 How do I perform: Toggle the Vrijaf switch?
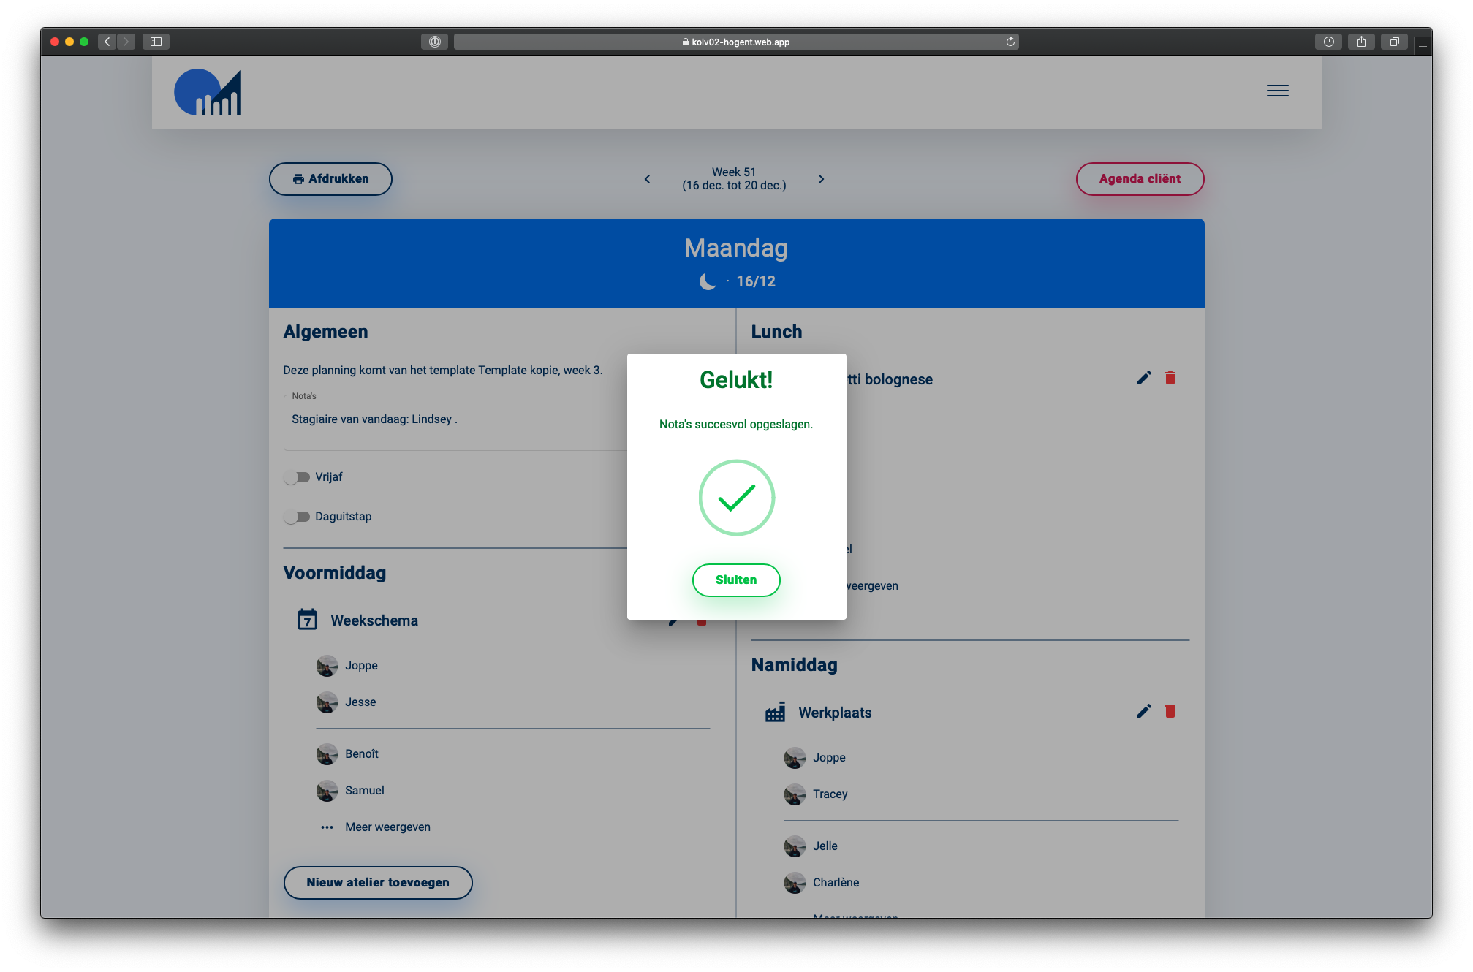(297, 477)
